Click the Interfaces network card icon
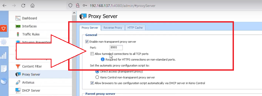This screenshot has height=96, width=262. [x=18, y=26]
